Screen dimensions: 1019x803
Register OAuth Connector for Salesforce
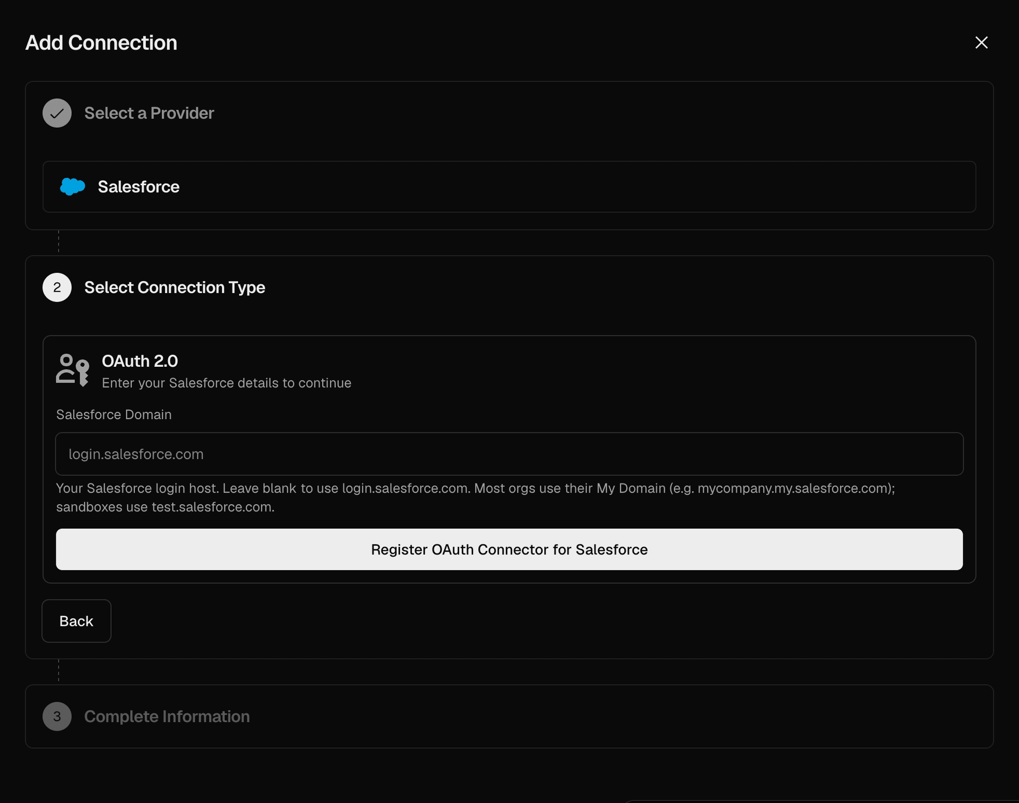[509, 549]
